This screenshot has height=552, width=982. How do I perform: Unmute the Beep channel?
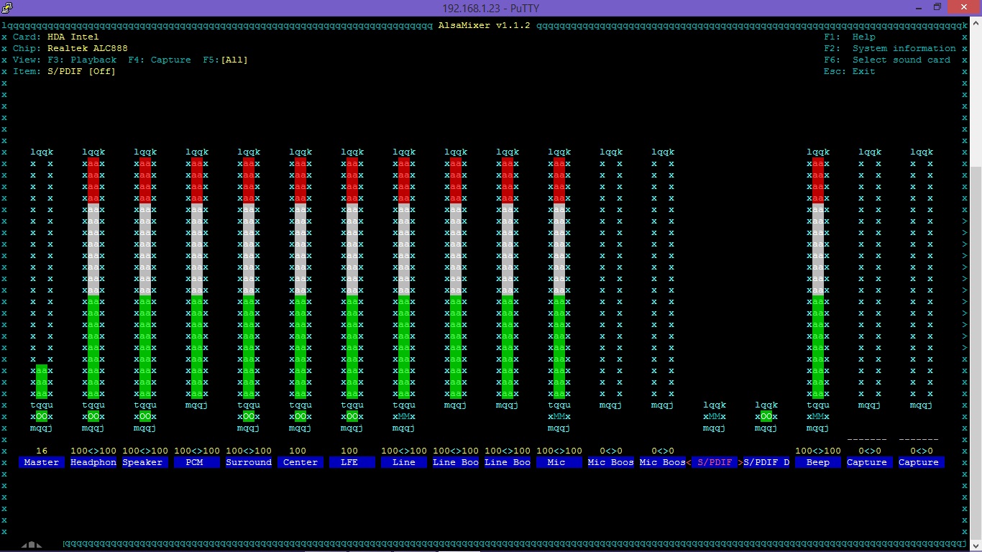[x=818, y=416]
